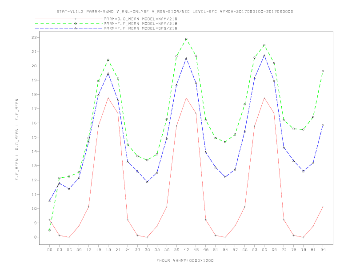Click the y-axis tick label 19
This screenshot has width=352, height=272.
click(x=34, y=80)
